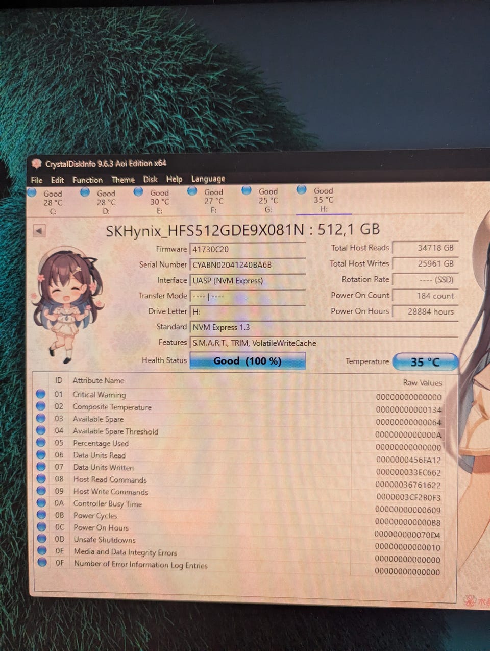Click the Standard field NVM Express 1.3
This screenshot has height=651, width=490.
click(324, 327)
